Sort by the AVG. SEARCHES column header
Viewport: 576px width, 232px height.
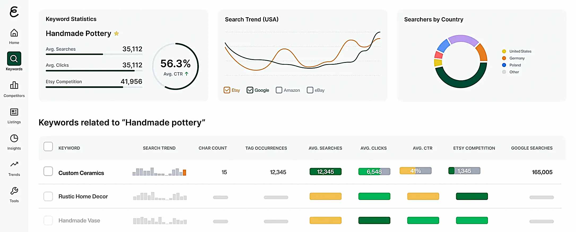(325, 148)
